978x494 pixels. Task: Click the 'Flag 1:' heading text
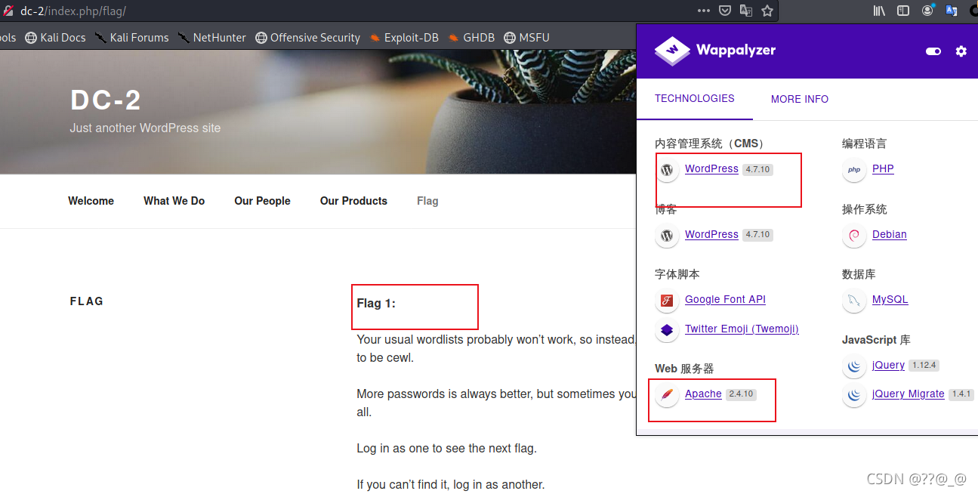tap(376, 304)
